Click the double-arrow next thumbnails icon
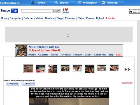The width and height of the screenshot is (140, 105). (x=127, y=69)
